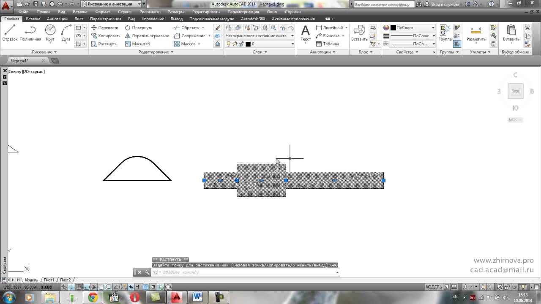Click the Группа group tool
Image resolution: width=541 pixels, height=304 pixels.
tap(445, 33)
